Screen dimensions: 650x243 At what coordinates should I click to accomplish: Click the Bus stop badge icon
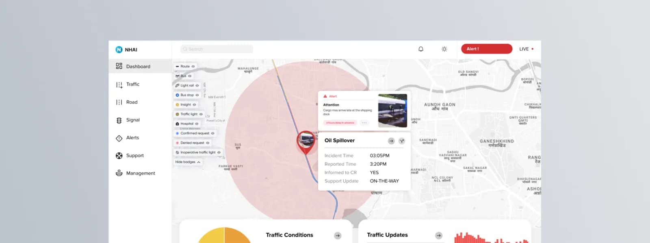pos(177,95)
